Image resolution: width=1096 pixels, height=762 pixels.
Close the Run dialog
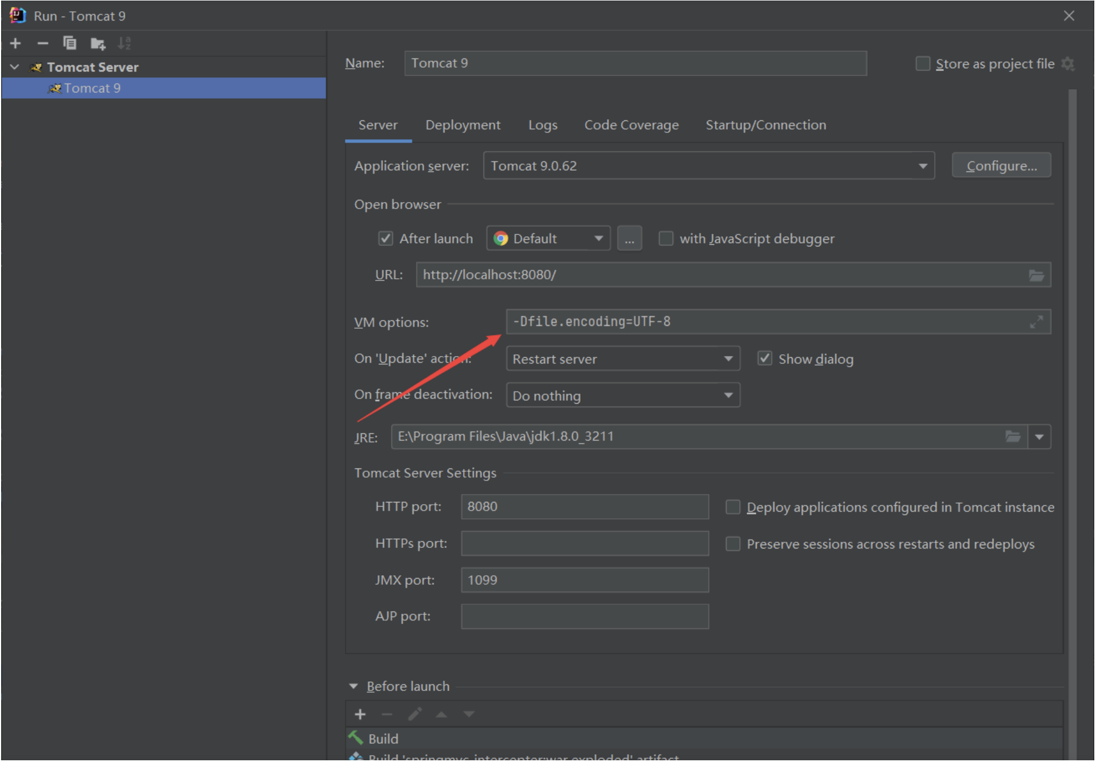coord(1069,15)
